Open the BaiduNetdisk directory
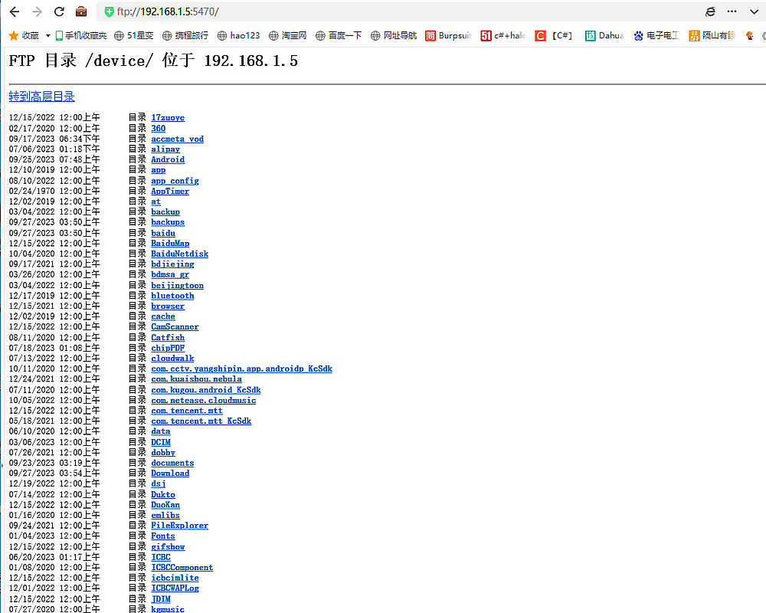 (180, 254)
